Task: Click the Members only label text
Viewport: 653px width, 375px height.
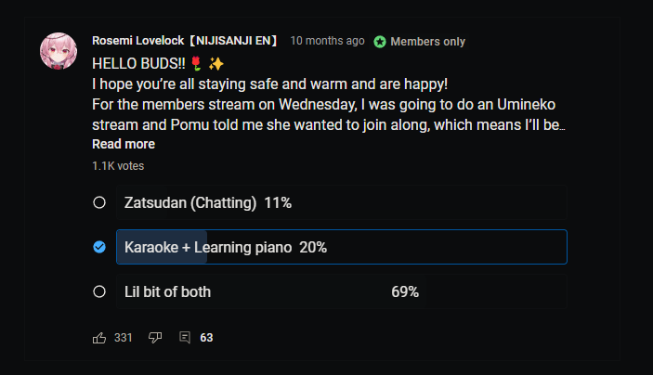Action: (427, 42)
